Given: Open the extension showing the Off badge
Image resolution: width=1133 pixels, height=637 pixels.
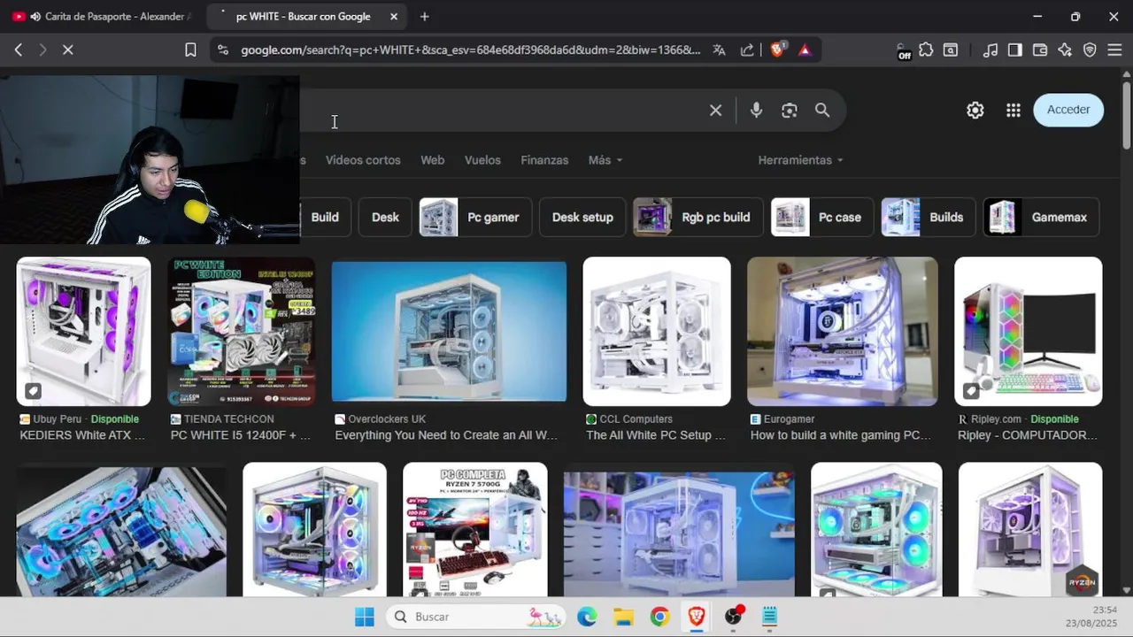Looking at the screenshot, I should click(903, 51).
